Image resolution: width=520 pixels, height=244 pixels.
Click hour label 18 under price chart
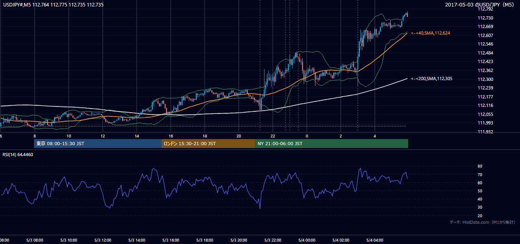[205, 136]
